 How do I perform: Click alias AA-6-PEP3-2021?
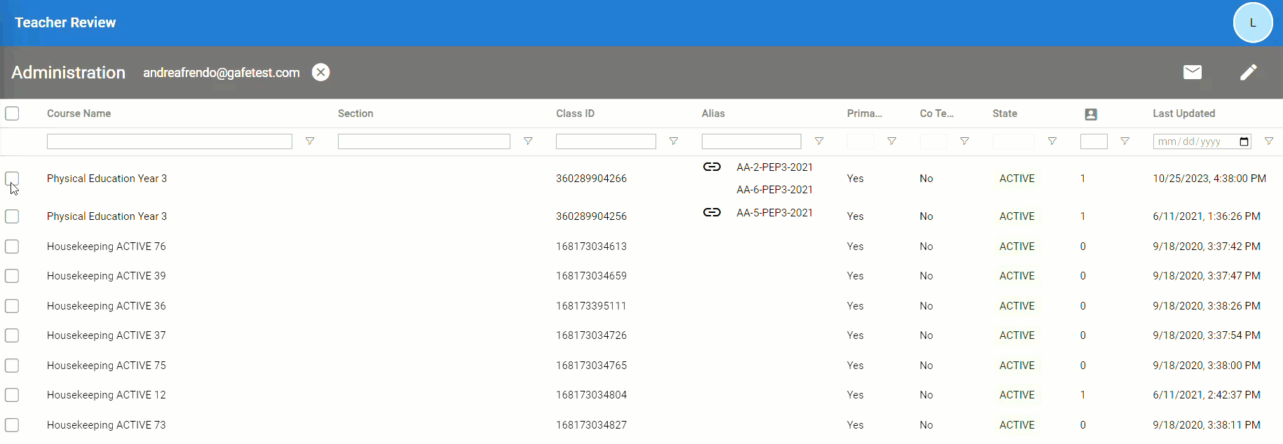[x=775, y=190]
